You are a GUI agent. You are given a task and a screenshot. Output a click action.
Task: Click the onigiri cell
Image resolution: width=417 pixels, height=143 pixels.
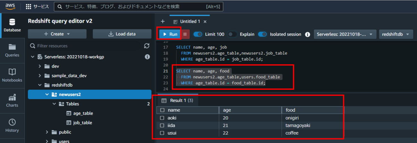[313, 118]
